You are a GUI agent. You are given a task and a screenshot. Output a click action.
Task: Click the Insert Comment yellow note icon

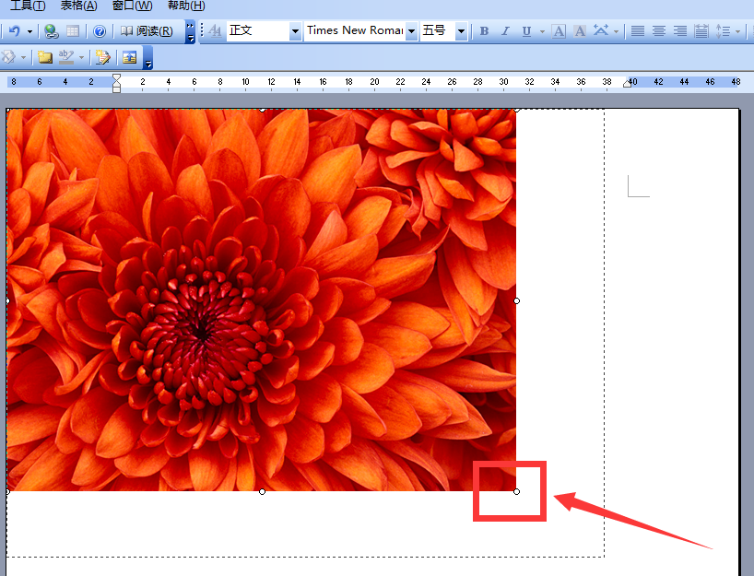tap(45, 58)
